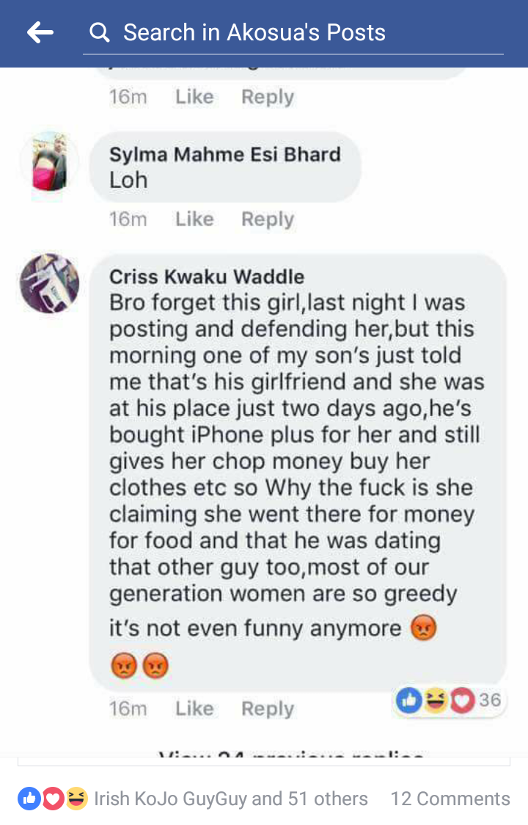Like Sylma's "Loh" comment
Screen dimensions: 528x825
pos(194,219)
